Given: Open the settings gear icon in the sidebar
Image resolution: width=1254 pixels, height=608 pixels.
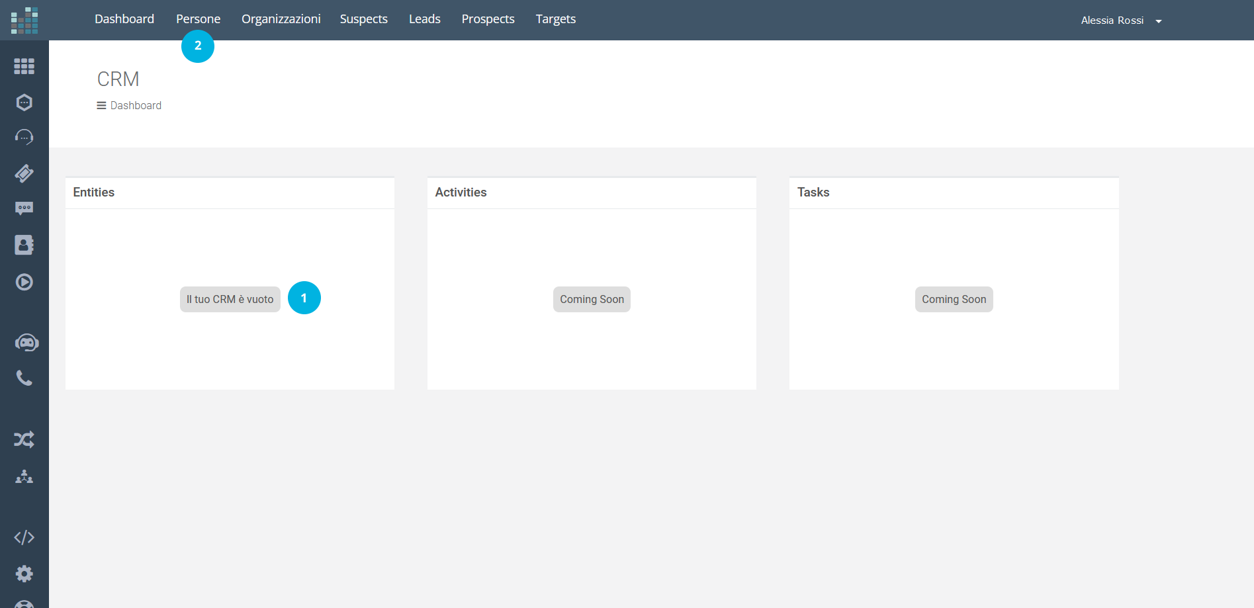Looking at the screenshot, I should pos(24,573).
